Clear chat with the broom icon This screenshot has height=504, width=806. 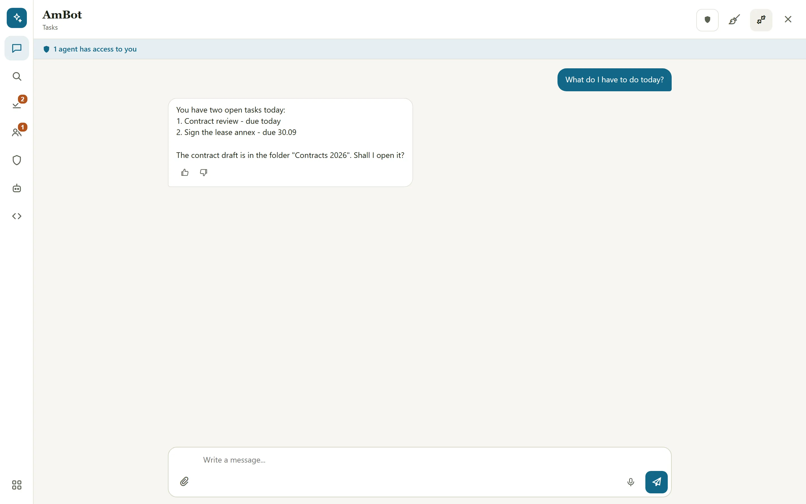[734, 20]
